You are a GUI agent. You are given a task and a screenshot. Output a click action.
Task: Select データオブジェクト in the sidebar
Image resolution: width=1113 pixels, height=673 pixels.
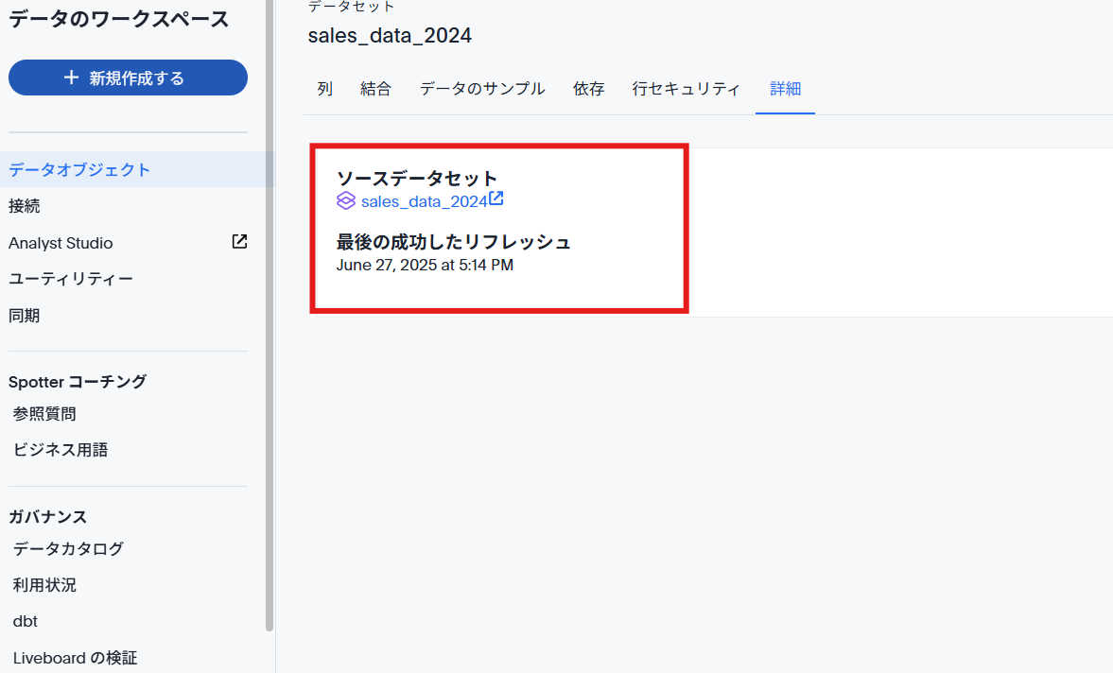137,169
